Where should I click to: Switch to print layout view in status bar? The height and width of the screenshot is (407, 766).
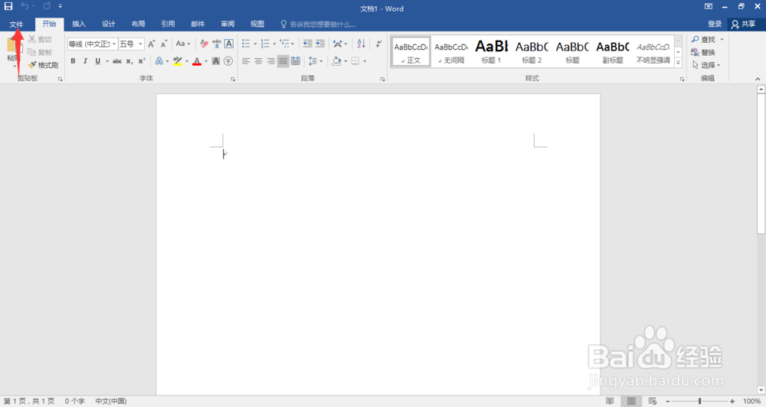point(631,401)
